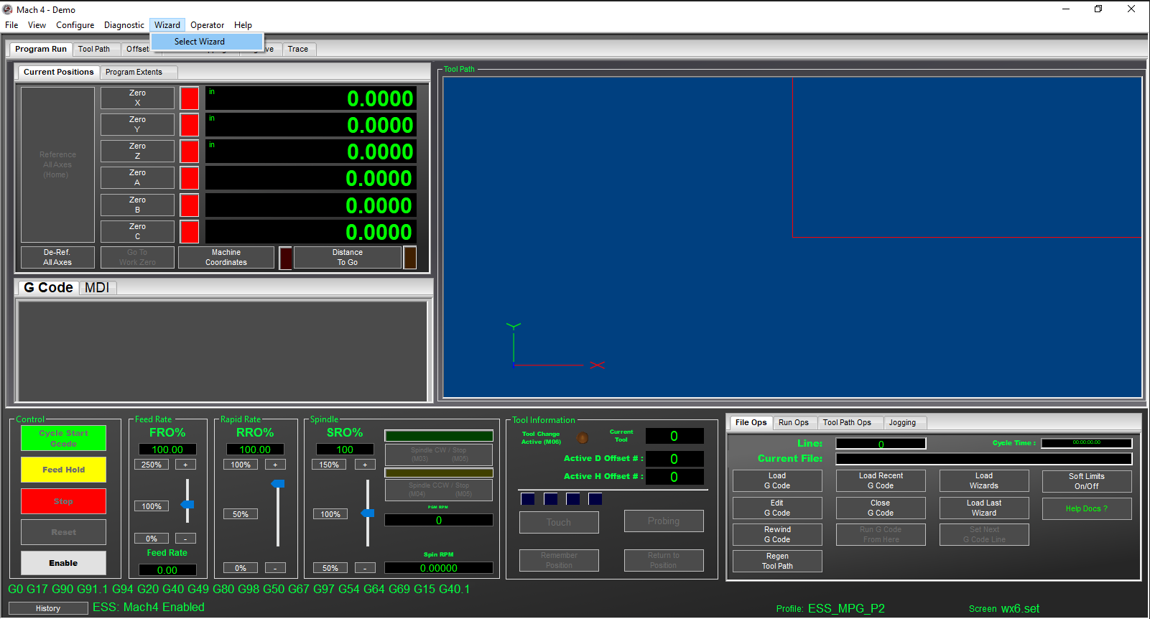Click Load G Code
The height and width of the screenshot is (619, 1150).
[777, 481]
